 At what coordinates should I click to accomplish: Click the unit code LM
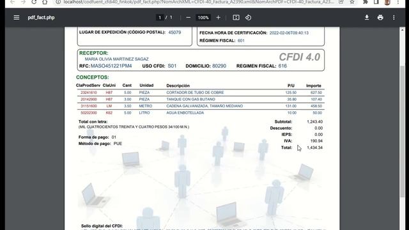[x=109, y=106]
